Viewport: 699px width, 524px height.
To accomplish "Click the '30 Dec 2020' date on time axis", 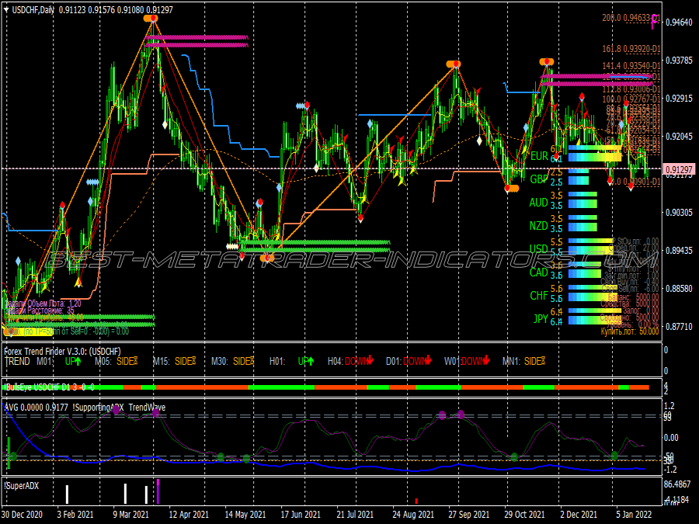I will pyautogui.click(x=22, y=514).
